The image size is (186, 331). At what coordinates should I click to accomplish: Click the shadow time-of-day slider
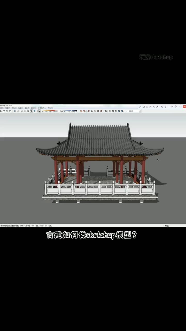[69, 111]
